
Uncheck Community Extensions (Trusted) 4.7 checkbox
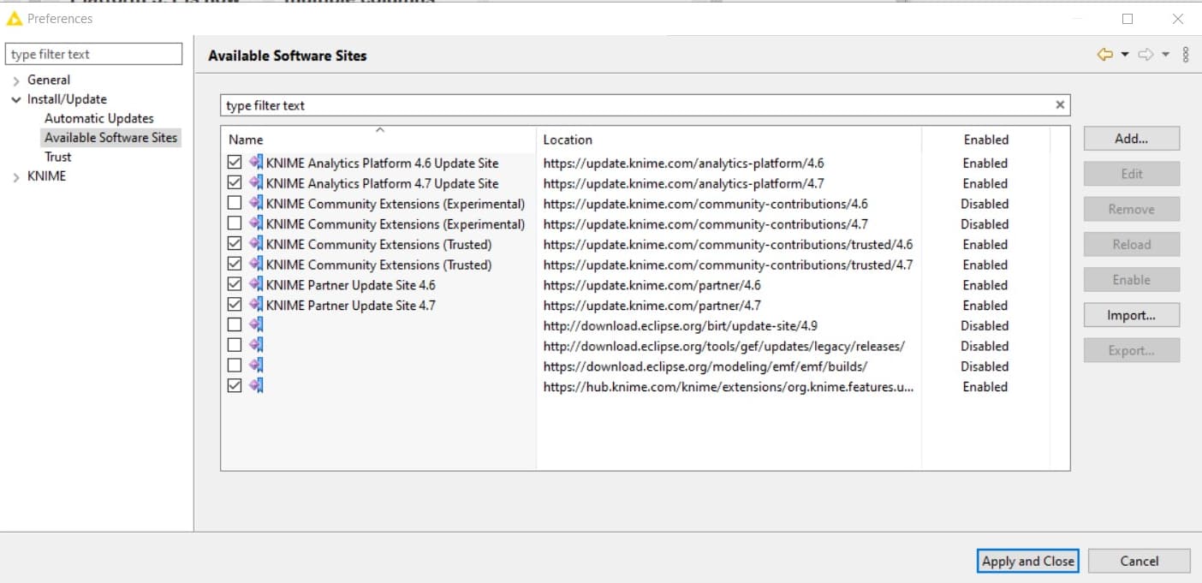[x=235, y=265]
